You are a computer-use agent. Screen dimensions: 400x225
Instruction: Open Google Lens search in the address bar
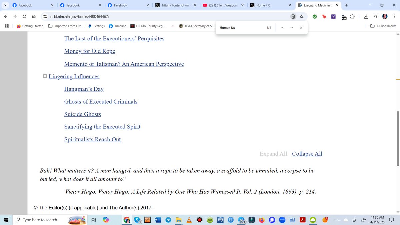pos(293,16)
